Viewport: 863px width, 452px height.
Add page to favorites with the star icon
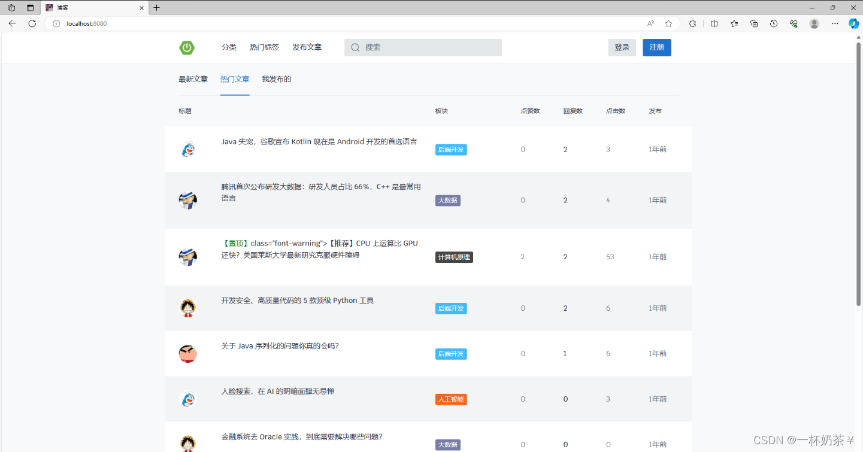point(668,23)
